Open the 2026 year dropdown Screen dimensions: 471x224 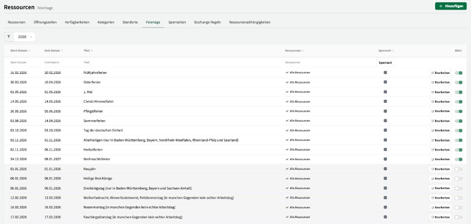tap(25, 37)
